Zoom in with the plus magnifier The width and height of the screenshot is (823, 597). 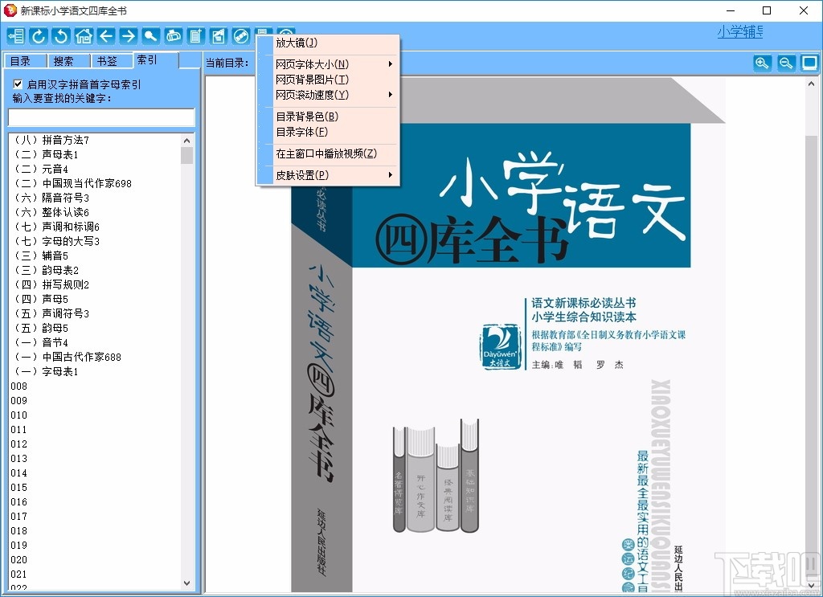[x=762, y=63]
